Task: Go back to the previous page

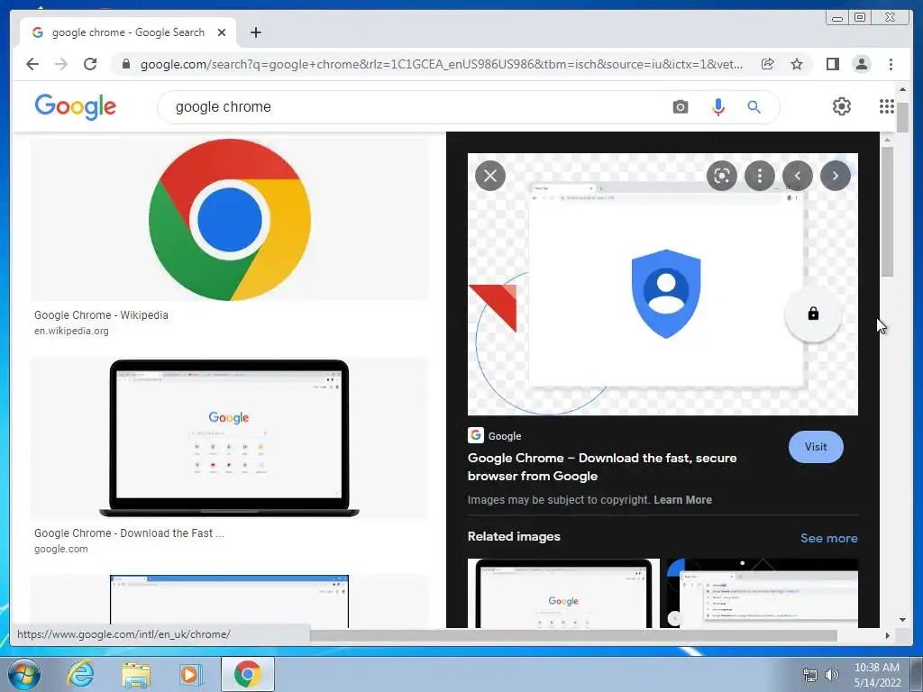Action: [x=32, y=64]
